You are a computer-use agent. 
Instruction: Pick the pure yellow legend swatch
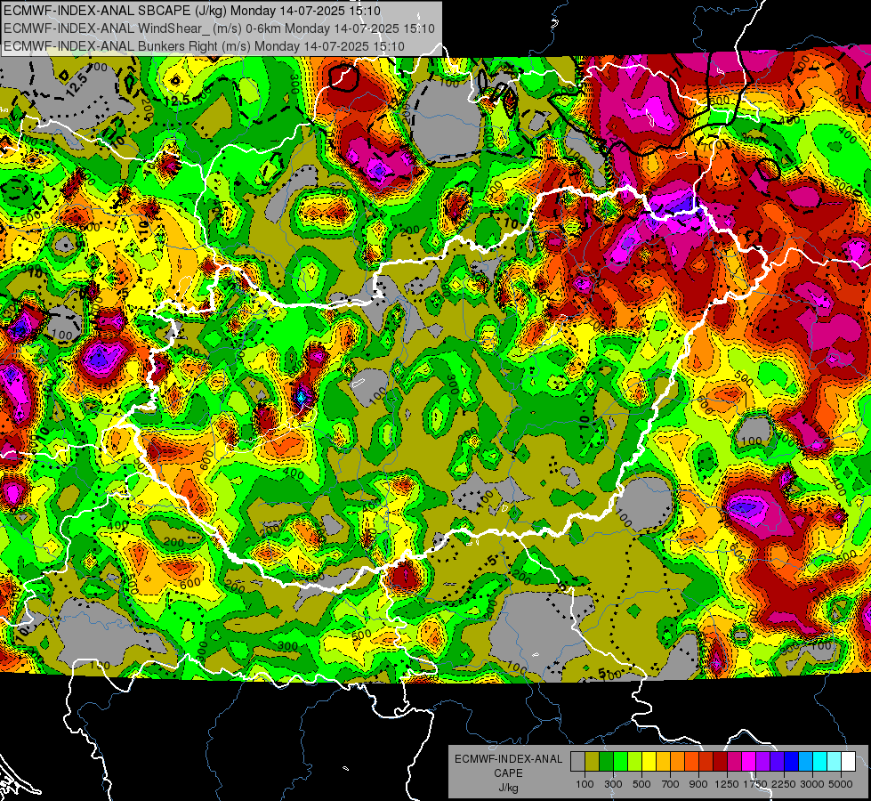649,762
